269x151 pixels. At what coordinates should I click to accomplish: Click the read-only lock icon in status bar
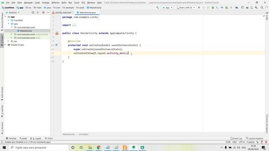[258, 142]
